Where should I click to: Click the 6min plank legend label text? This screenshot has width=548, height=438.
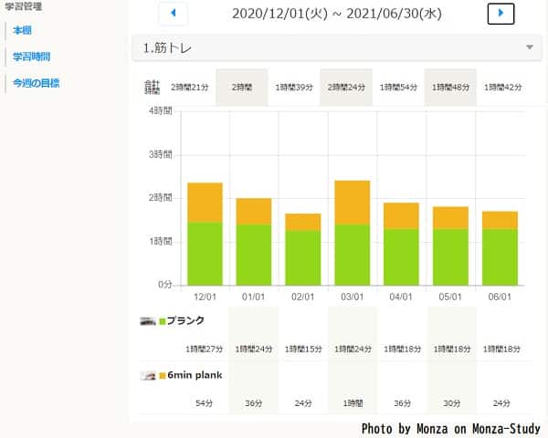click(195, 375)
